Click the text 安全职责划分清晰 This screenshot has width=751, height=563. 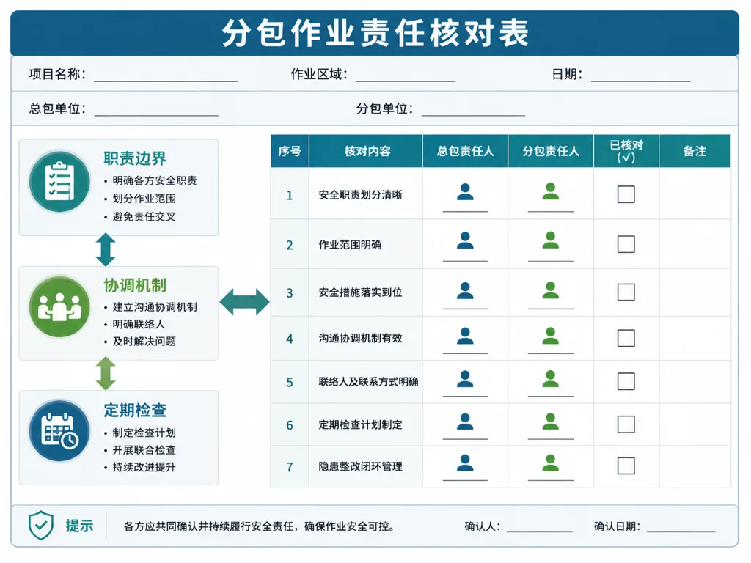pyautogui.click(x=360, y=195)
